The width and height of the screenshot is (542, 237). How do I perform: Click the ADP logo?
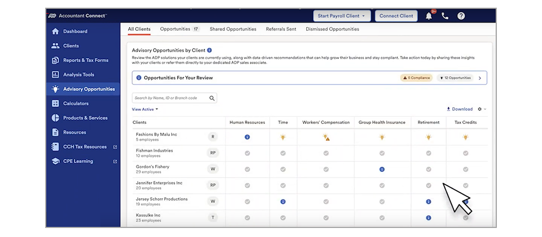pos(52,16)
